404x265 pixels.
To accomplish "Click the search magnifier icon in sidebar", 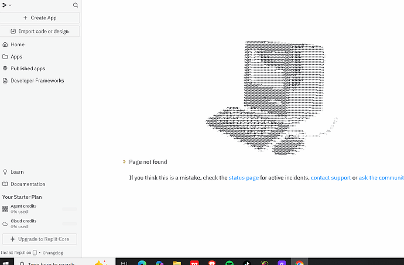I will tap(75, 5).
